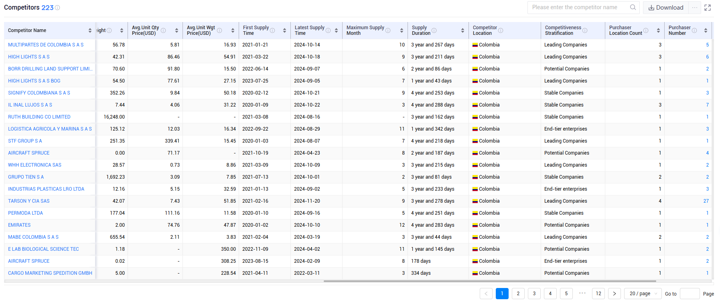Click the search magnifier icon in competitor name box
The width and height of the screenshot is (720, 302).
[633, 7]
